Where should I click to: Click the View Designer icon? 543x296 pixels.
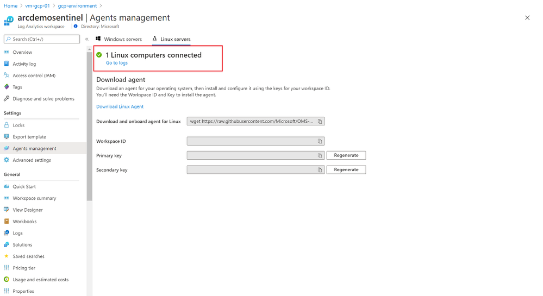[x=6, y=210]
